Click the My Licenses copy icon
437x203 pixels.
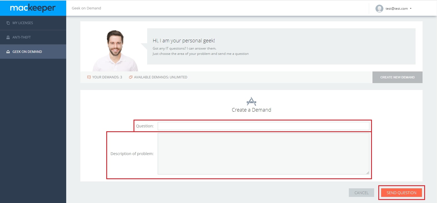coord(8,23)
